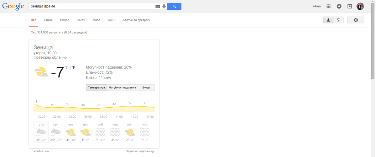This screenshot has height=157, width=376.
Task: Open the +Amar profile link
Action: point(317,6)
